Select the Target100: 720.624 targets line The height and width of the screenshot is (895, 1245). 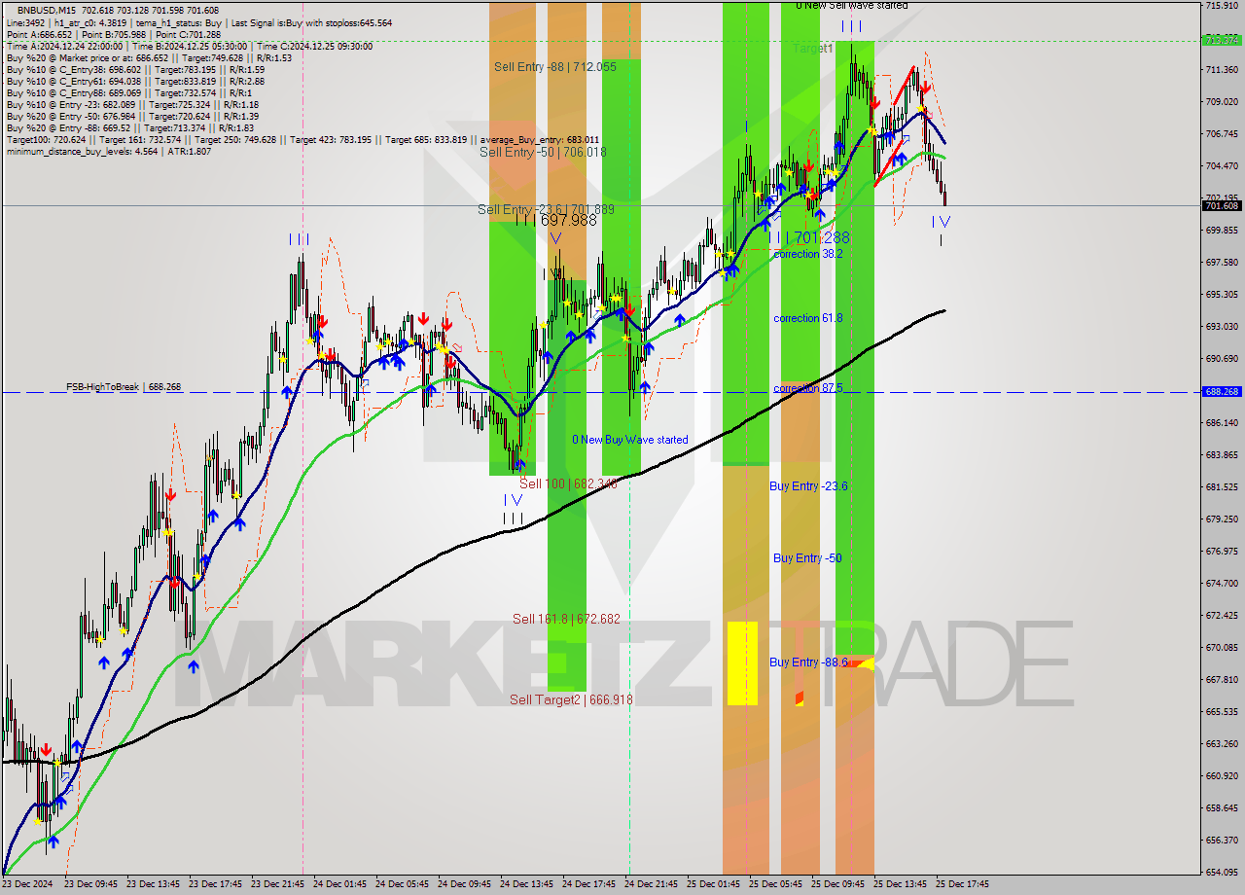tap(302, 139)
